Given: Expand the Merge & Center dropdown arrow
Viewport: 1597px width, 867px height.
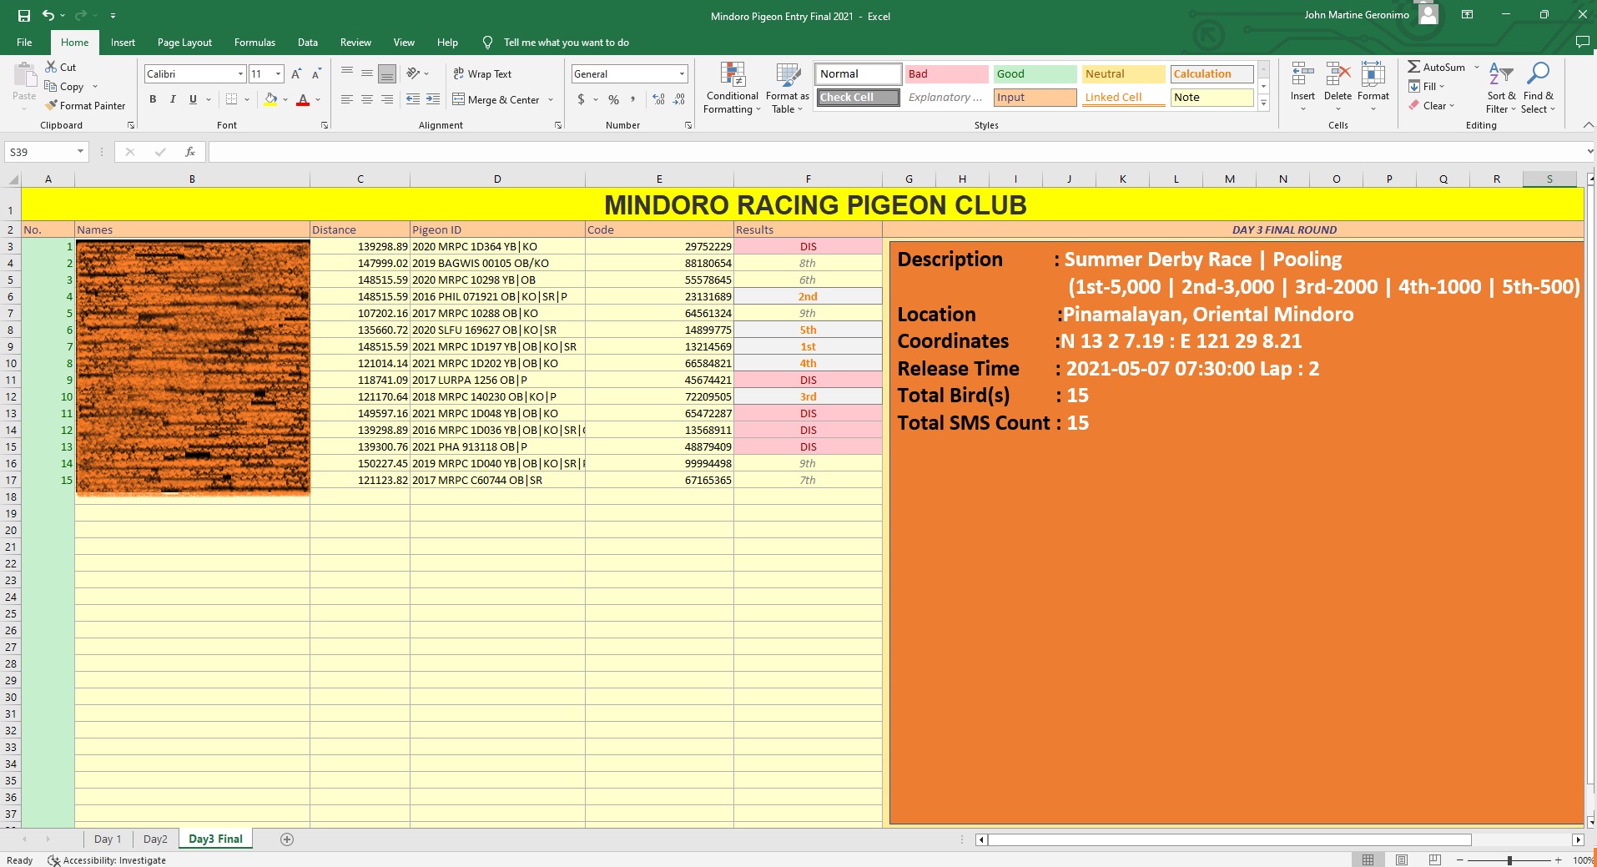Looking at the screenshot, I should pyautogui.click(x=551, y=100).
